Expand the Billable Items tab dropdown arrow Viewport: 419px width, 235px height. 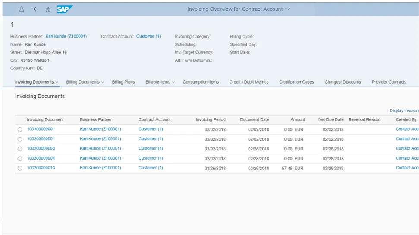coord(173,82)
